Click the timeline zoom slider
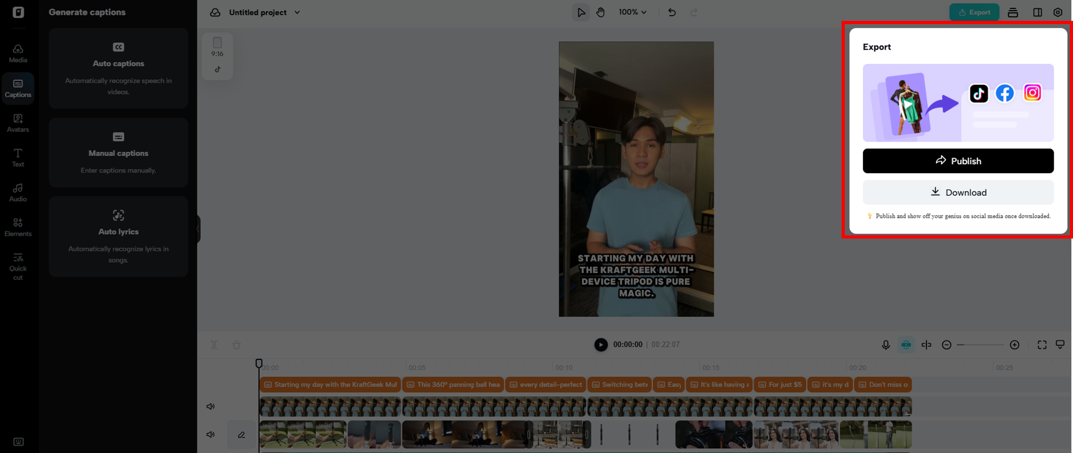The height and width of the screenshot is (453, 1073). click(x=980, y=345)
